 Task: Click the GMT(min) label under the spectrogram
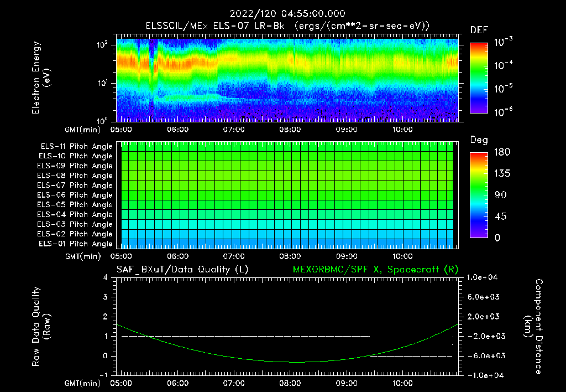pyautogui.click(x=83, y=130)
